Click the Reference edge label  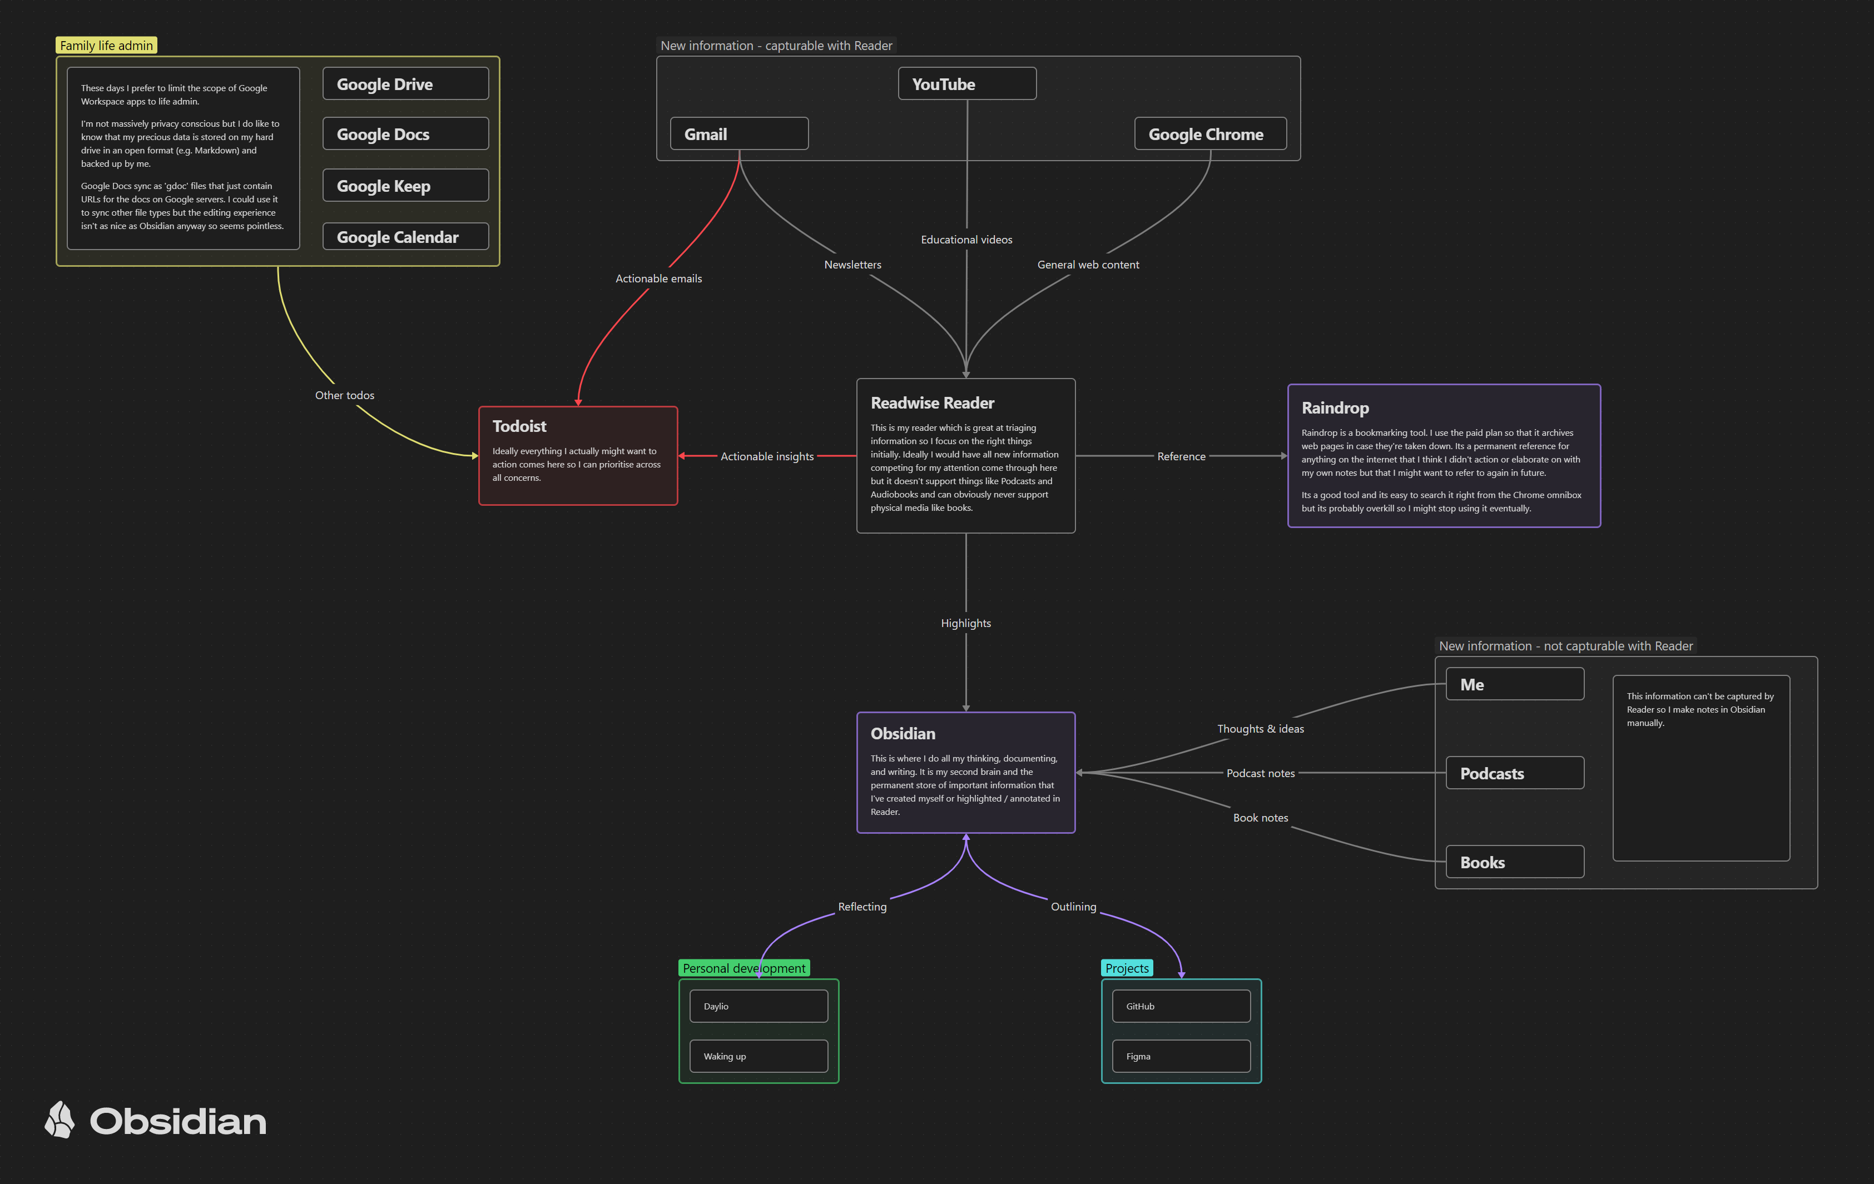(x=1181, y=456)
